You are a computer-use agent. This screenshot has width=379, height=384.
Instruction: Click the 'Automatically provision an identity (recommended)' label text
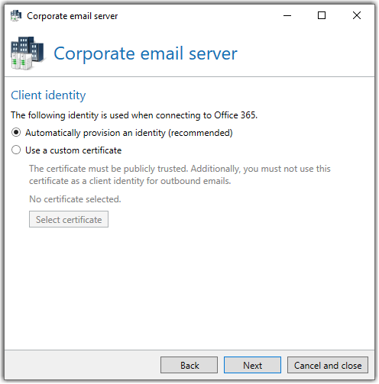(129, 133)
